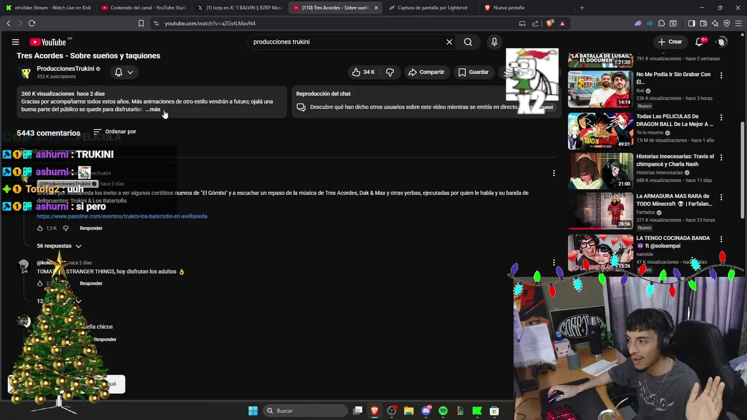Click the taskbar Buscar search box
The image size is (747, 420).
pyautogui.click(x=306, y=411)
